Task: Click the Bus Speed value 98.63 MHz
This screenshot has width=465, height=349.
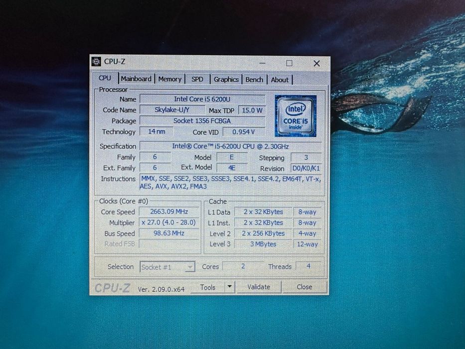Action: pyautogui.click(x=169, y=233)
